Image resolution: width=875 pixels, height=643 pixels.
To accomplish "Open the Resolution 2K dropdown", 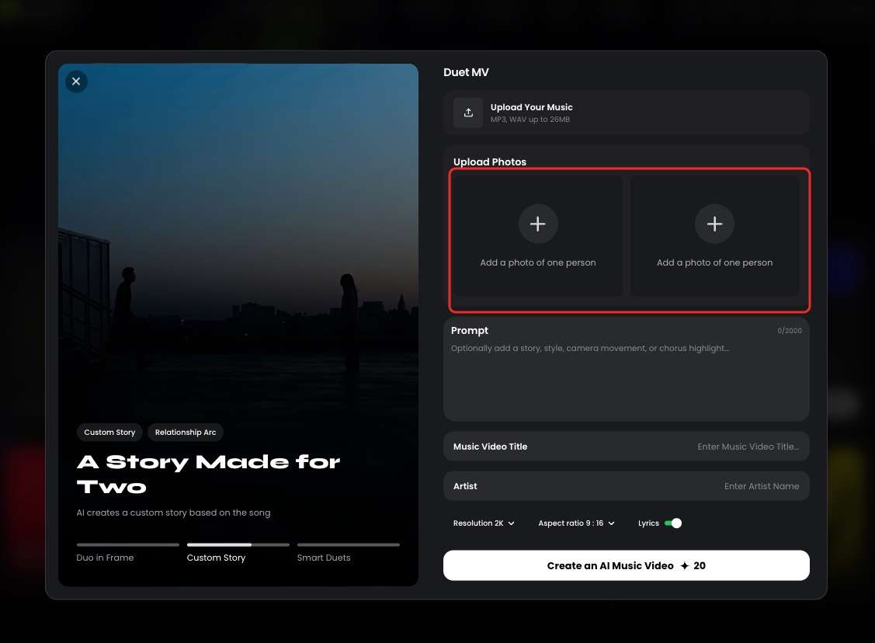I will click(484, 523).
